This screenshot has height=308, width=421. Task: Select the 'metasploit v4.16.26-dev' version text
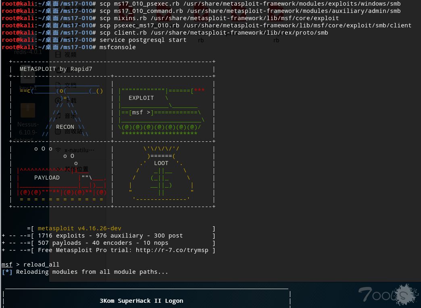tap(79, 228)
